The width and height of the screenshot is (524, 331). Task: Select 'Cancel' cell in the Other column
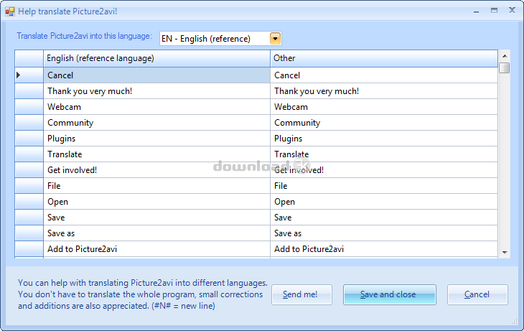point(383,75)
